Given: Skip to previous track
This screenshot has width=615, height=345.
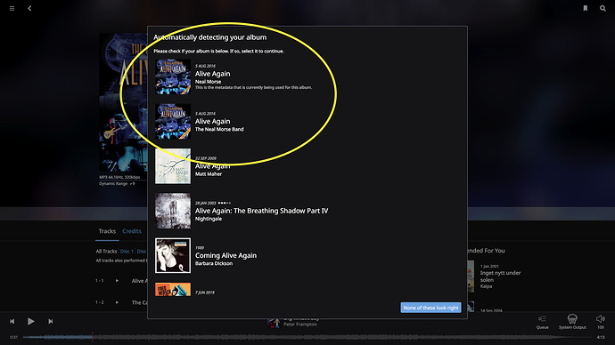Looking at the screenshot, I should coord(12,321).
